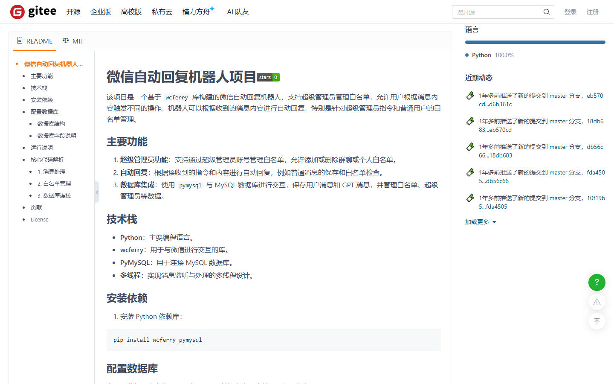This screenshot has height=384, width=614.
Task: Switch to the MIT license tab
Action: pos(73,41)
